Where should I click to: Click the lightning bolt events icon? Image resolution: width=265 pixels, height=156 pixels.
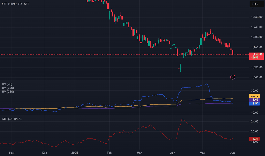[x=233, y=77]
